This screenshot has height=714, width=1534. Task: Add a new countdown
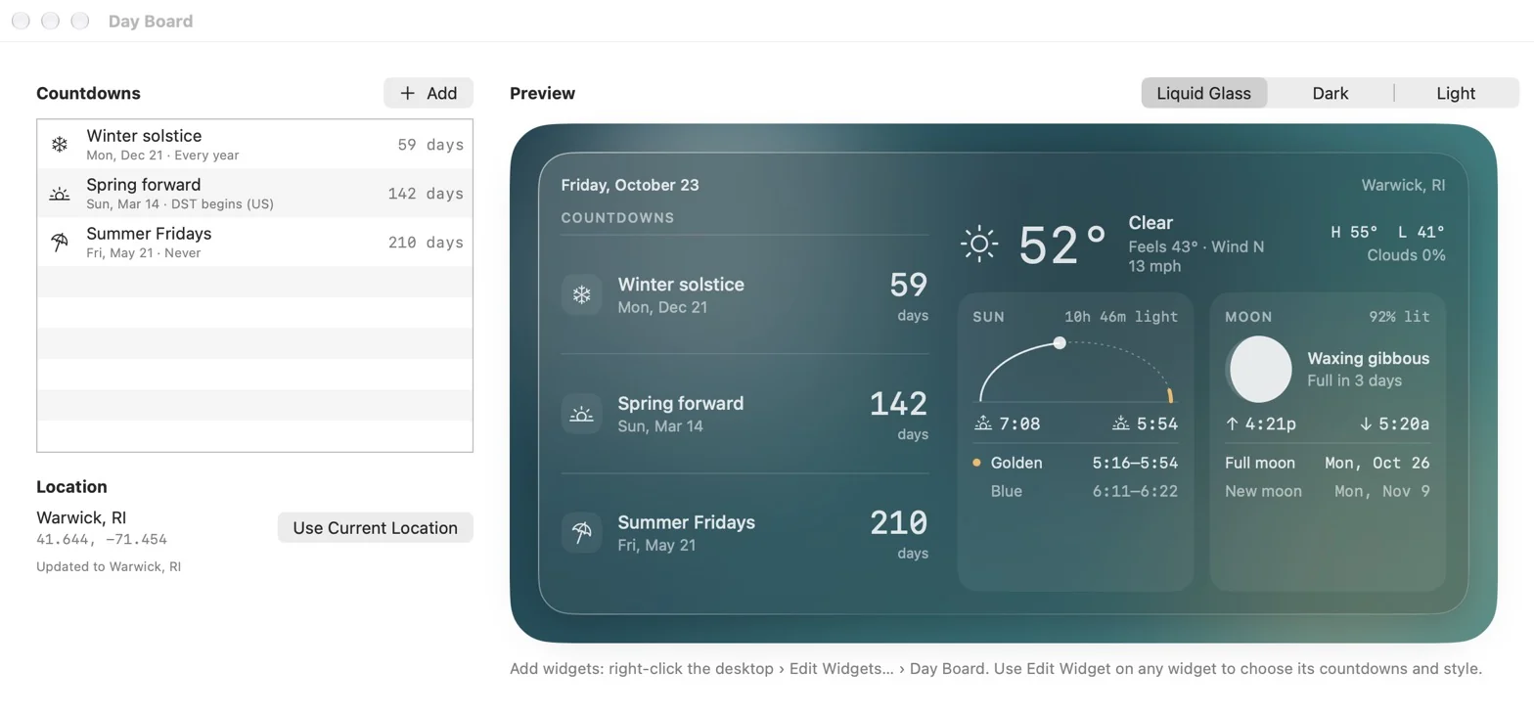(429, 93)
